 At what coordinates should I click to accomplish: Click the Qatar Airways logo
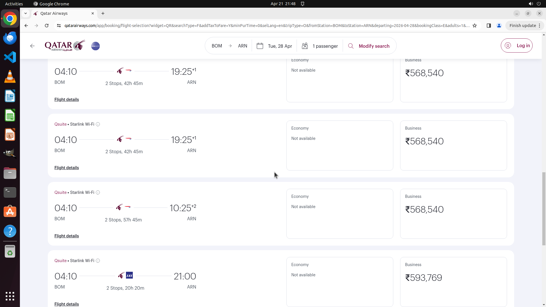point(65,45)
